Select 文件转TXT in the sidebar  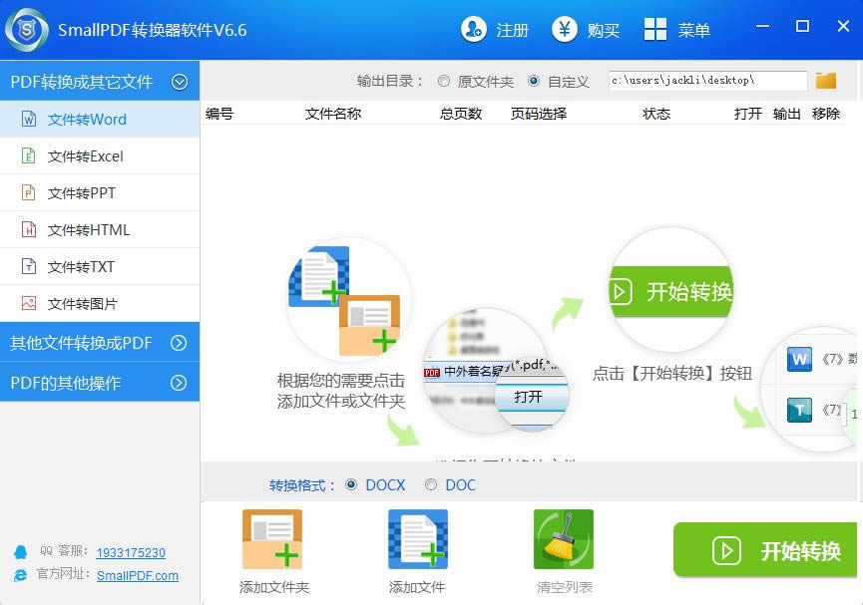click(x=100, y=266)
